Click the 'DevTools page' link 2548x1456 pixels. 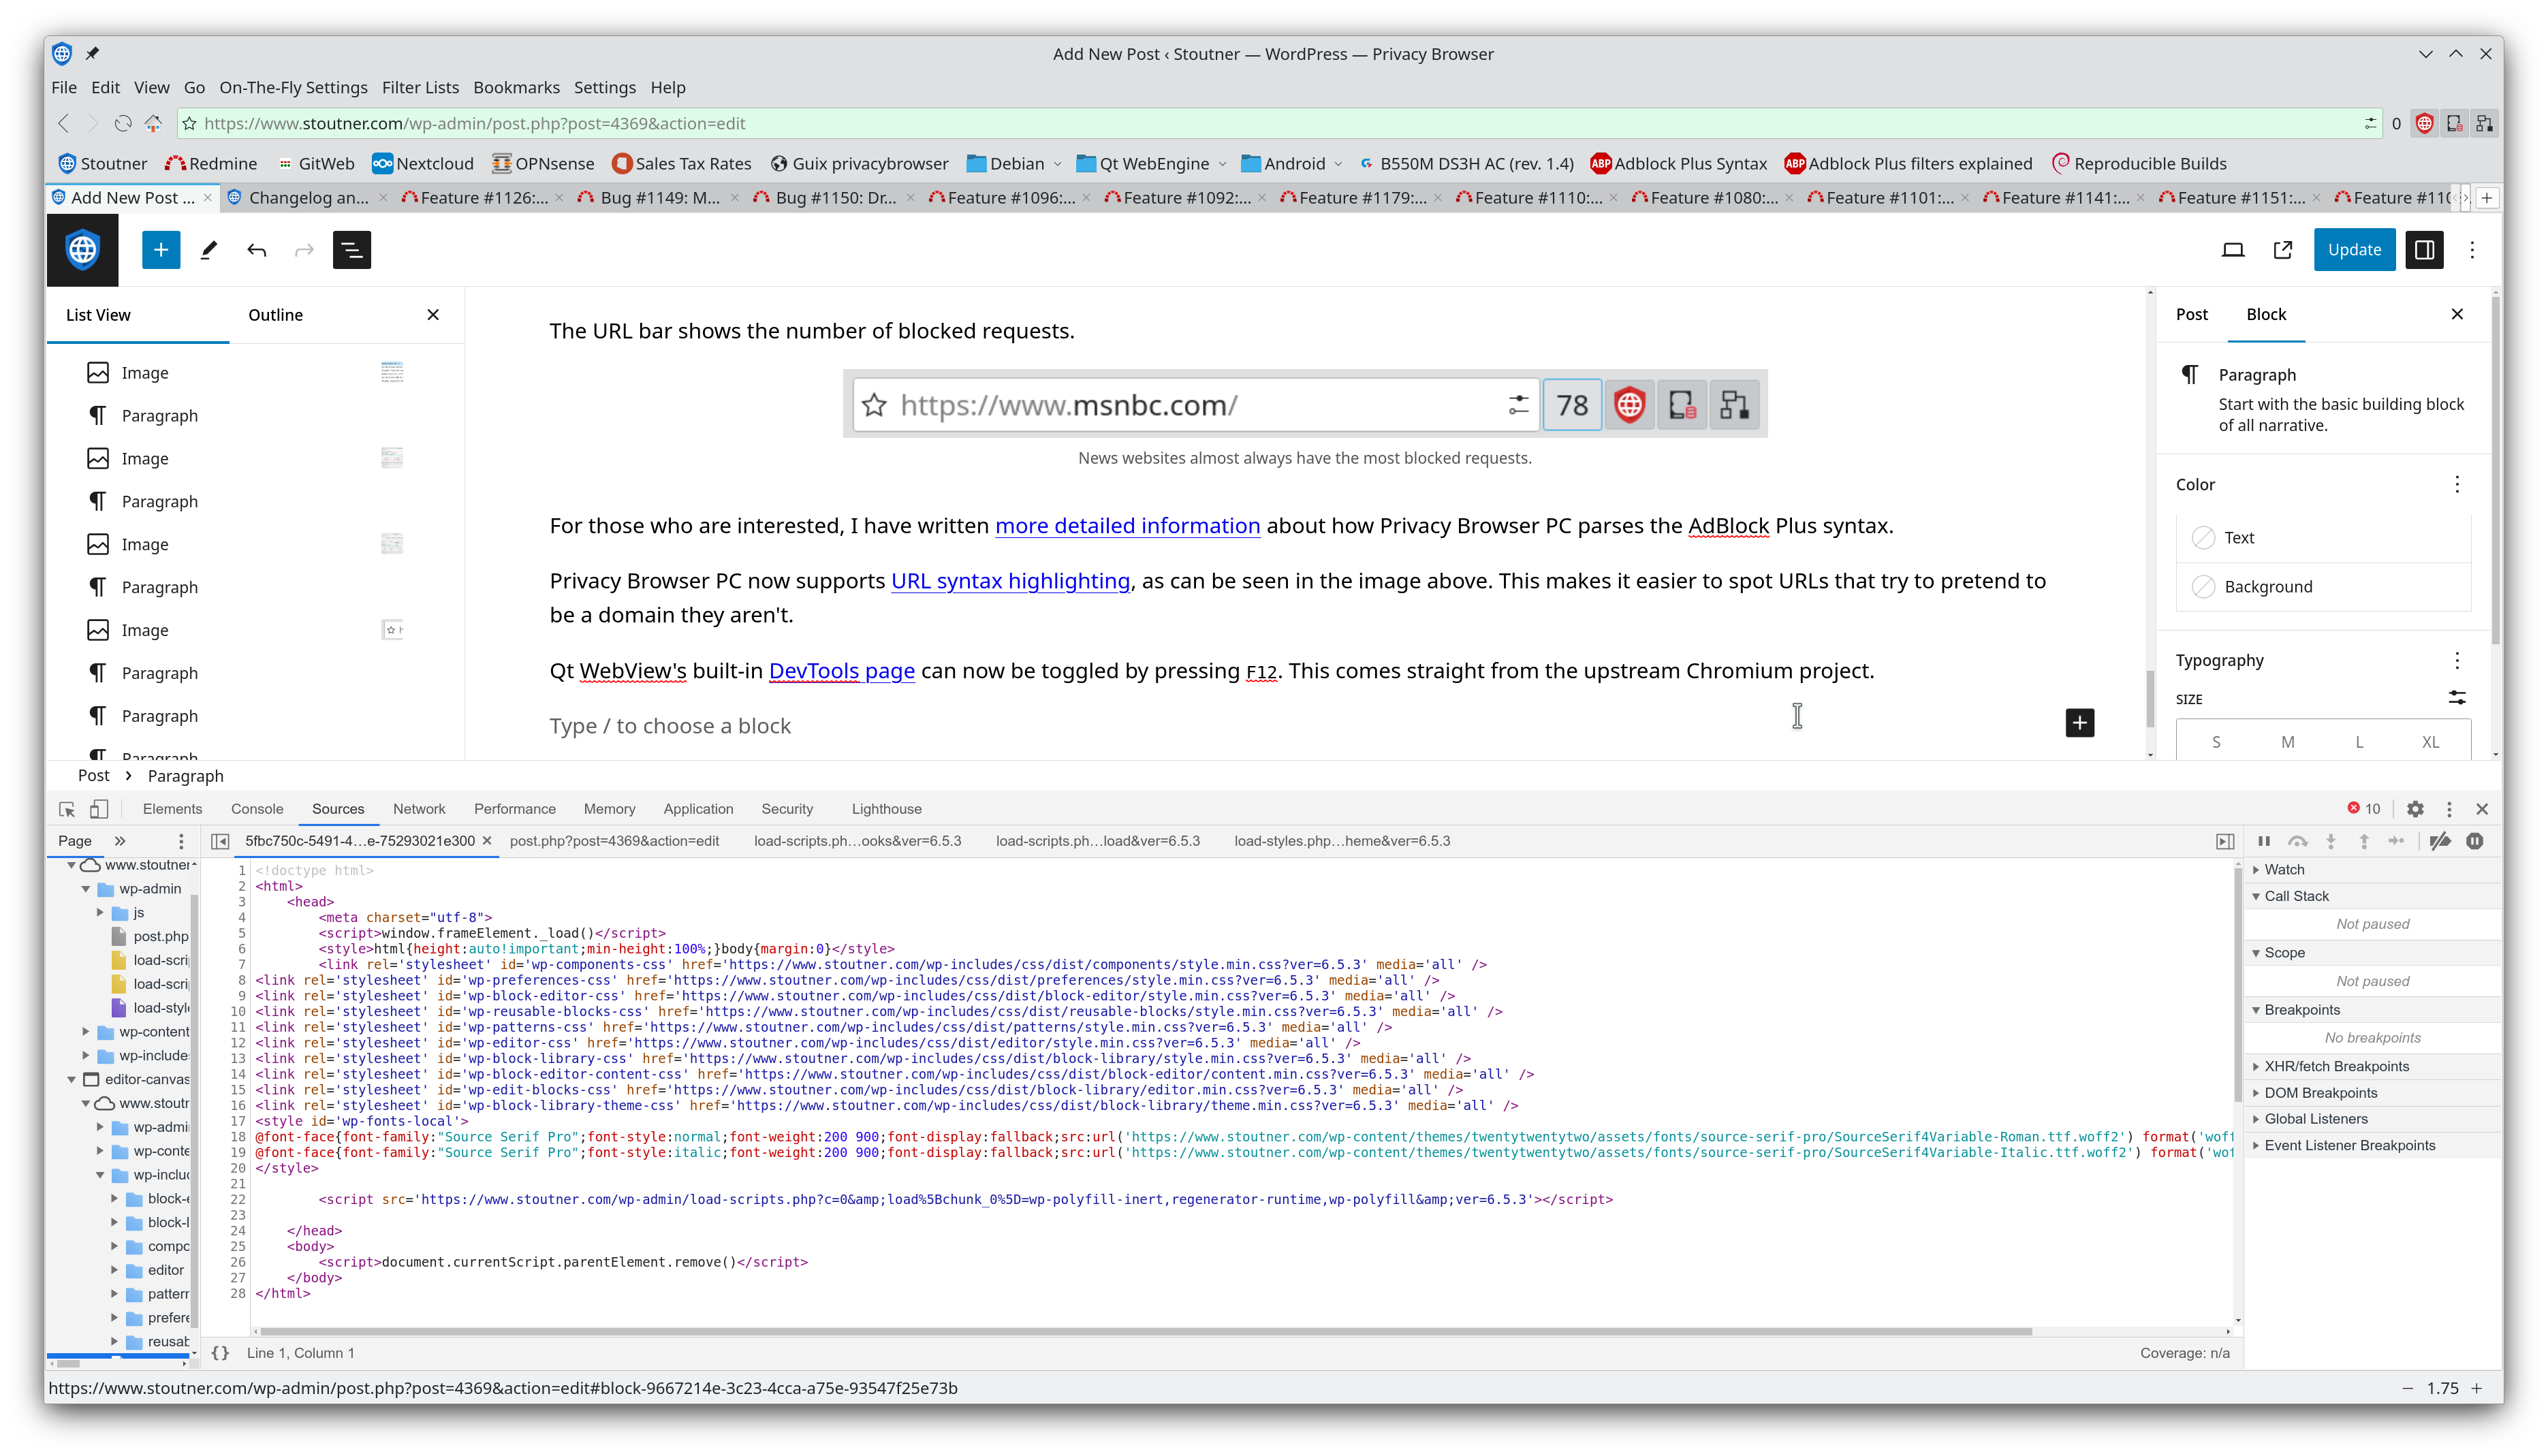click(x=841, y=671)
